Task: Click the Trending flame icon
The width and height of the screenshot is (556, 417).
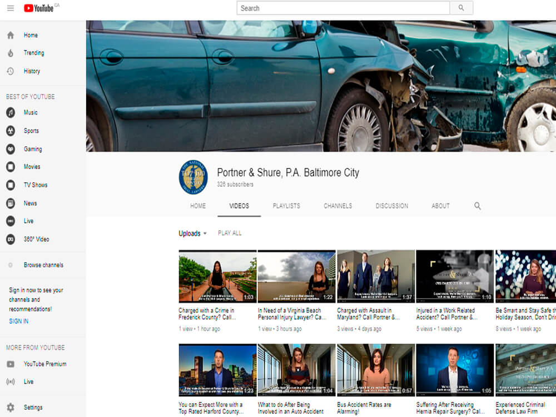Action: tap(11, 53)
